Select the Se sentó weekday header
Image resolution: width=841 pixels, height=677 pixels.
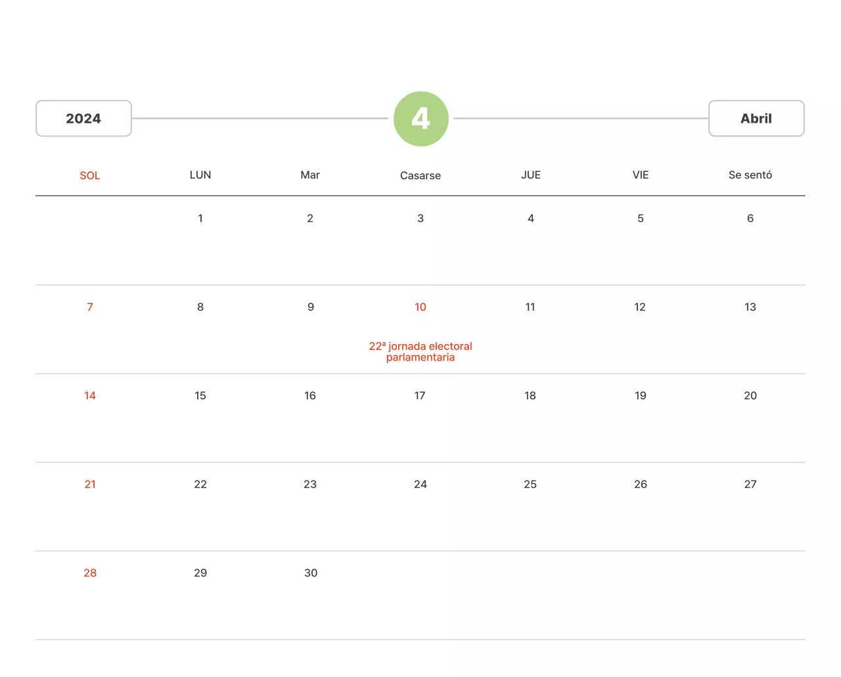[x=750, y=175]
